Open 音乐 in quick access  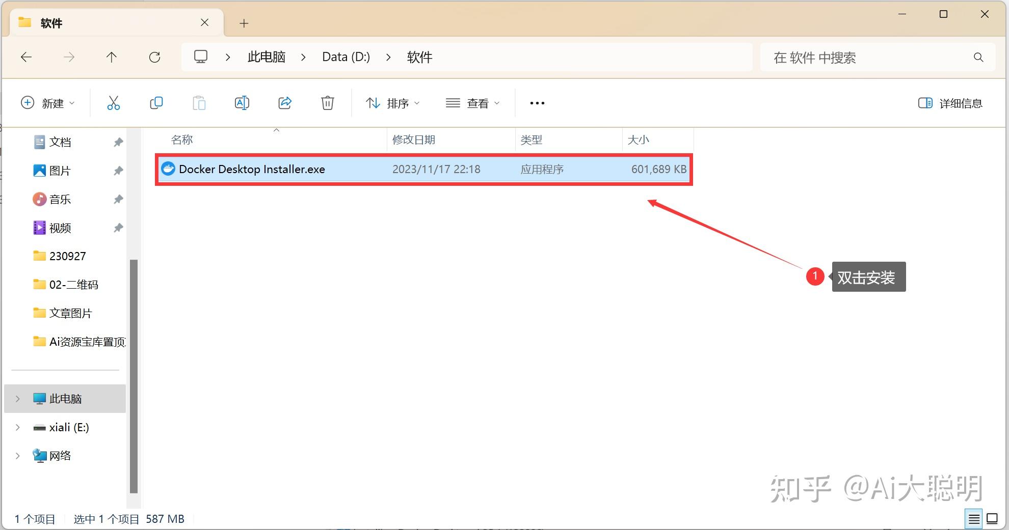60,199
